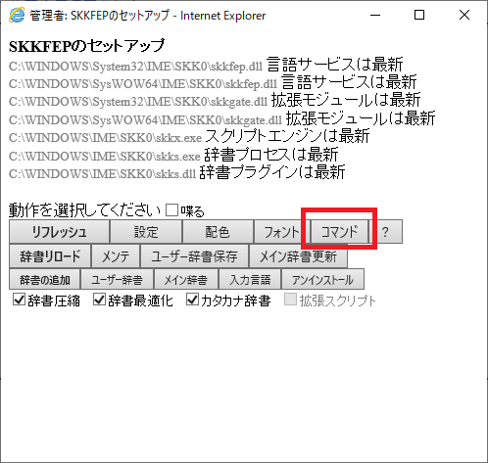Click スクリプトエンジンは最新 status text
The width and height of the screenshot is (488, 463).
[x=287, y=136]
